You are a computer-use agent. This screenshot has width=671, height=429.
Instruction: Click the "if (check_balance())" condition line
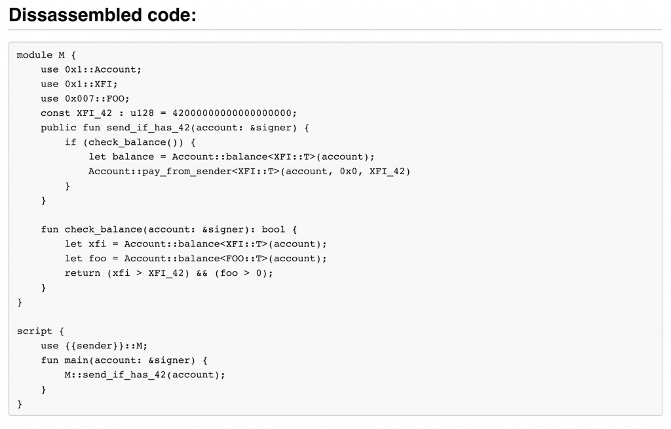pos(130,141)
